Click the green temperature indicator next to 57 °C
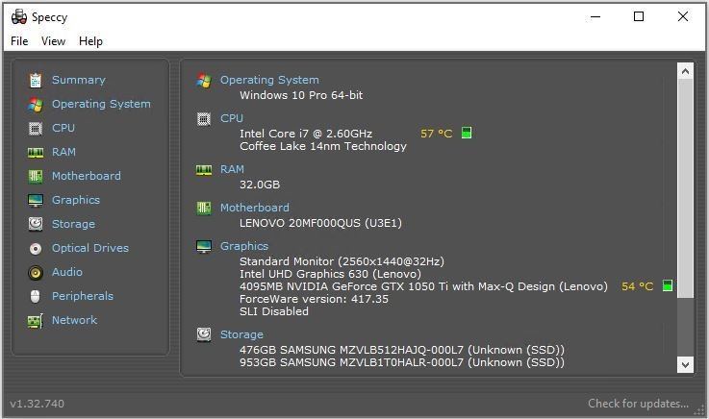The height and width of the screenshot is (419, 709). click(x=467, y=133)
